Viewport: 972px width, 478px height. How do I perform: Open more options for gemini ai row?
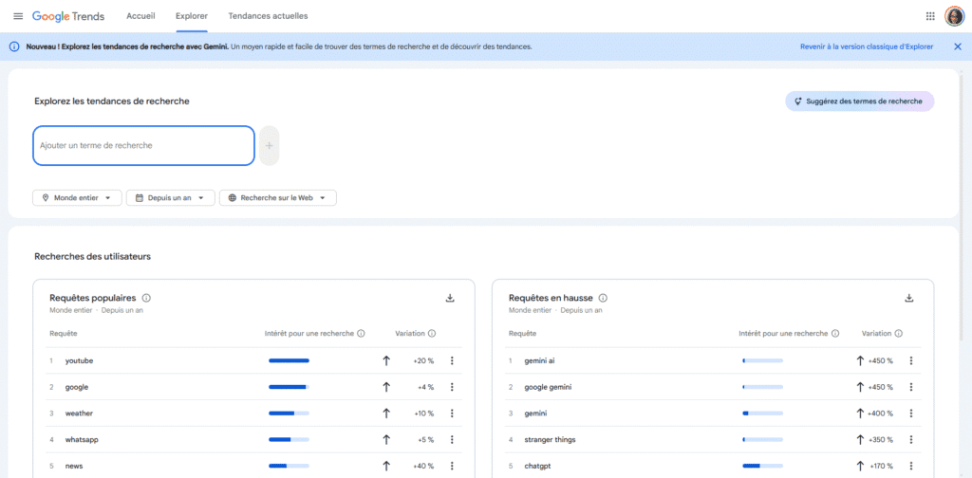click(x=910, y=361)
